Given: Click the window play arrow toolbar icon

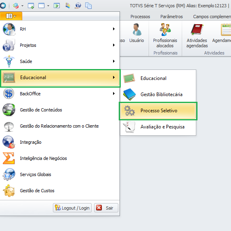Looking at the screenshot, I should click(57, 6).
